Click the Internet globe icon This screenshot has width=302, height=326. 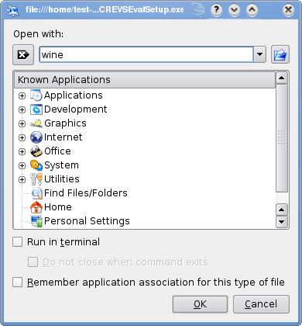36,137
